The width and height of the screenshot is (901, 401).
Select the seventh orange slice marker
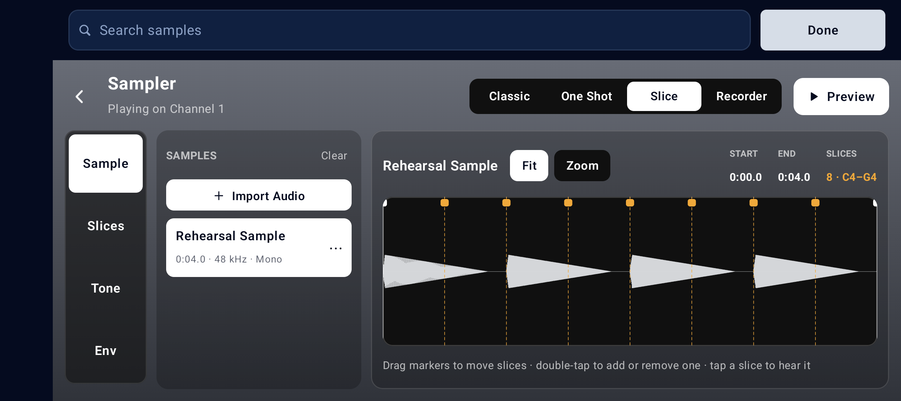815,202
